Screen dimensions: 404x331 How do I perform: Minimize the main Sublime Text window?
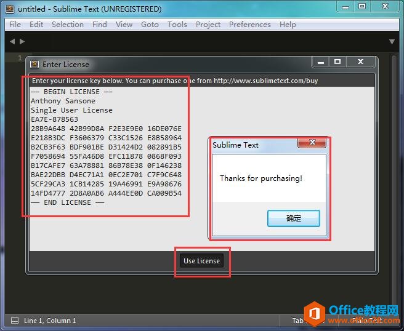(x=345, y=7)
